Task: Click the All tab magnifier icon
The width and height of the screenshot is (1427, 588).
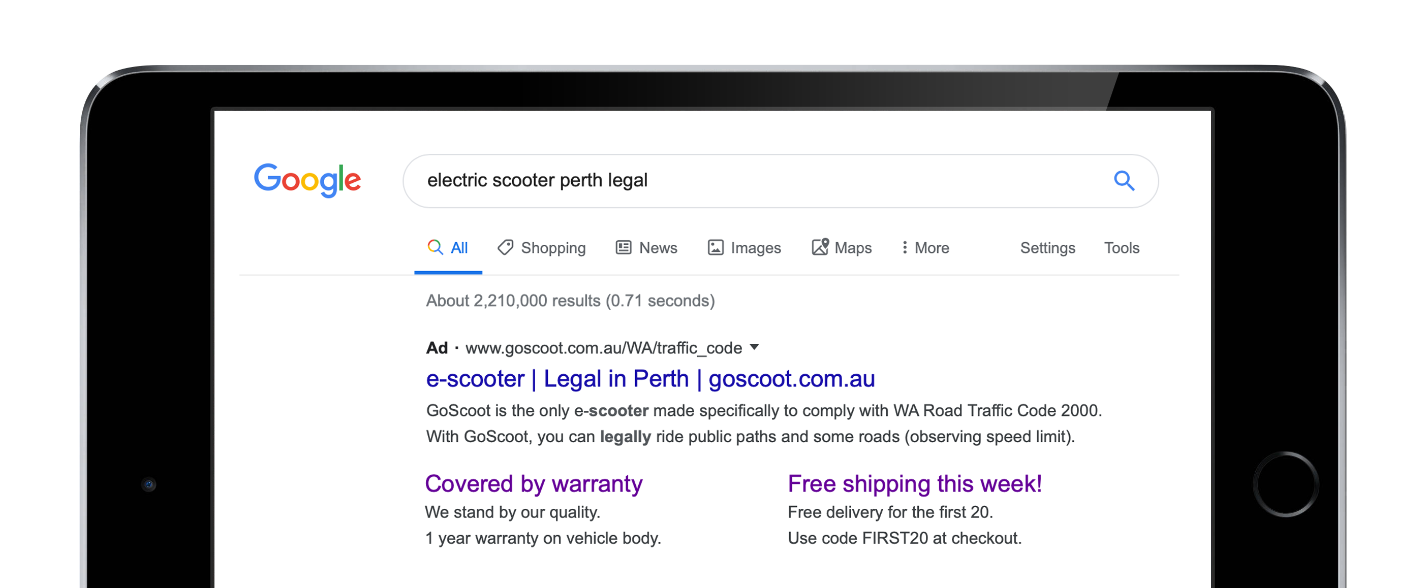Action: tap(435, 247)
